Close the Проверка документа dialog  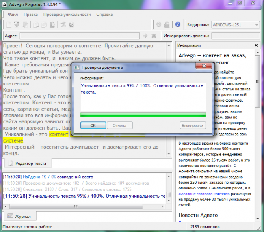(x=204, y=66)
